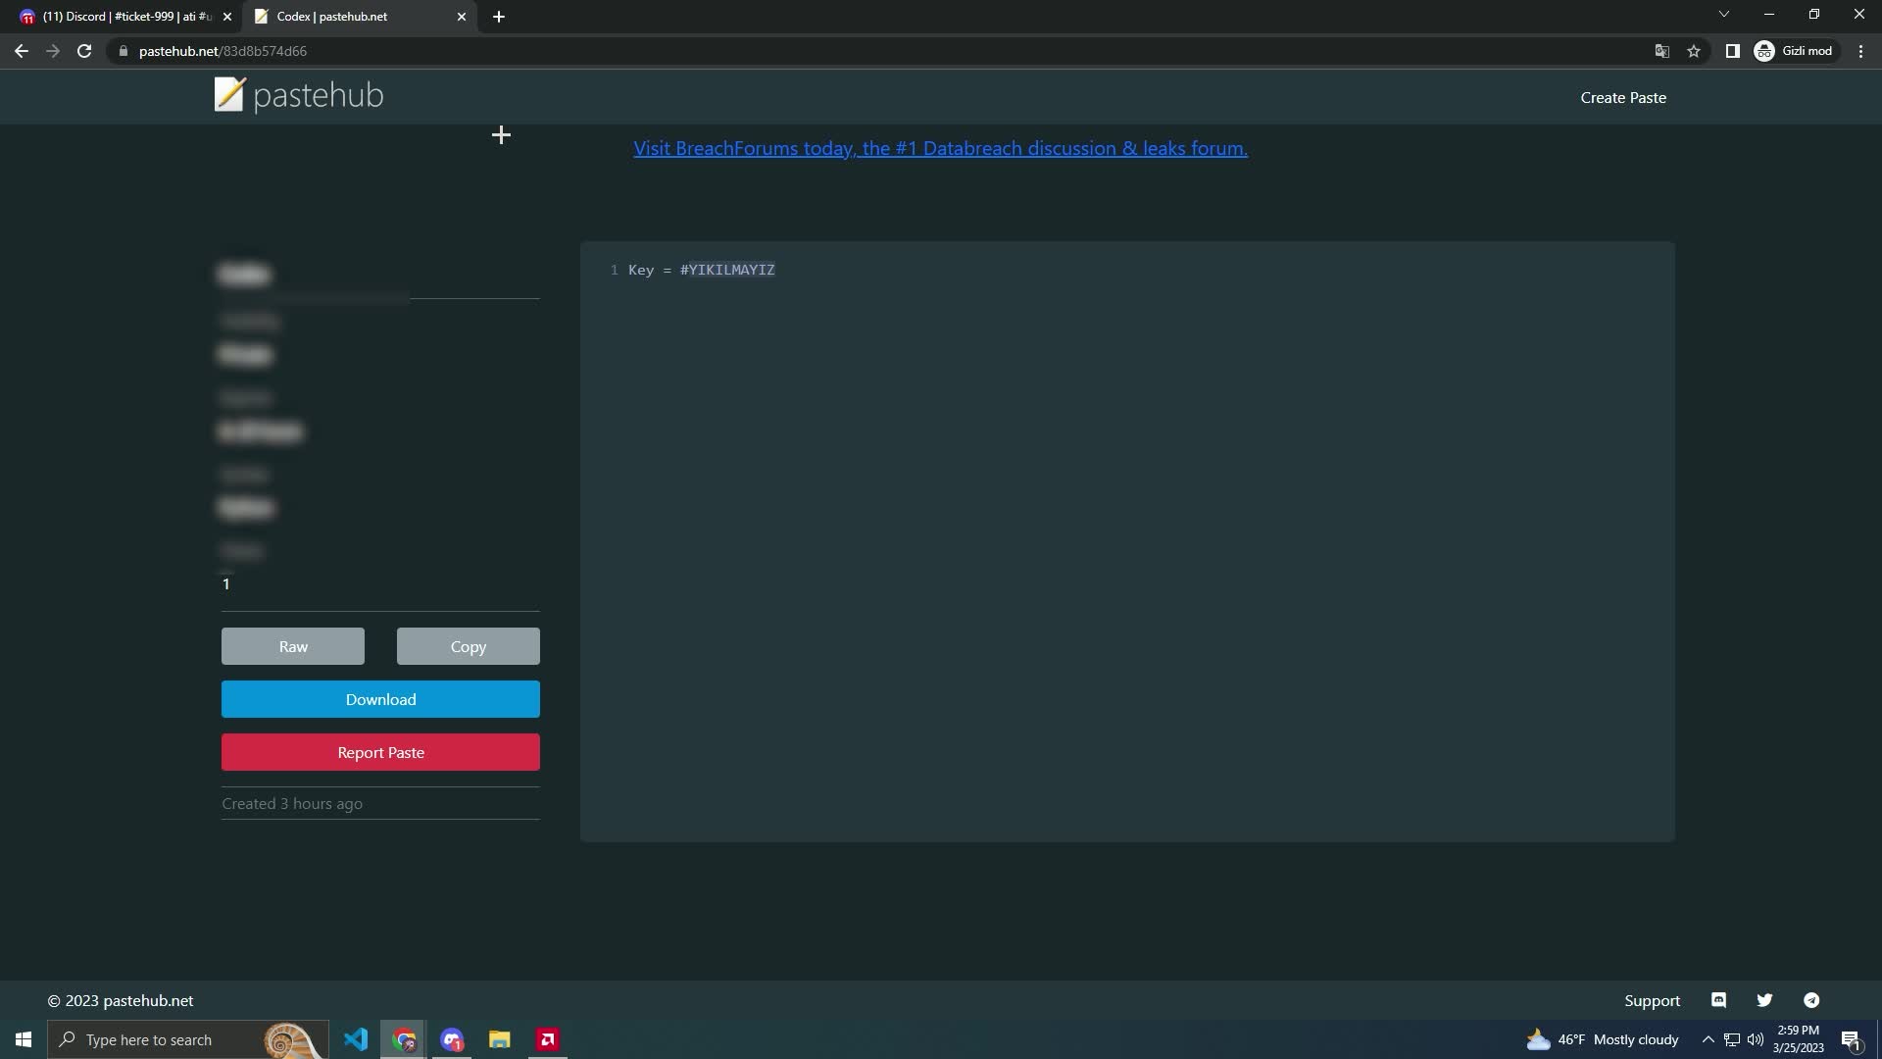1882x1059 pixels.
Task: Click the pastehub logo icon
Action: (228, 95)
